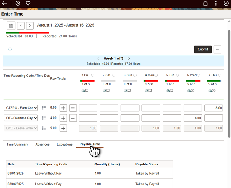Viewport: 231px width, 188px height.
Task: Open comment bubble icon under 2 Sat
Action: 108,90
